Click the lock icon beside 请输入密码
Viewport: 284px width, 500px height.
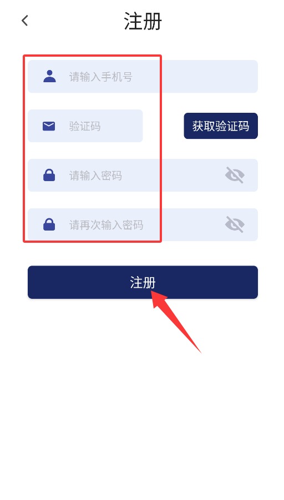49,176
